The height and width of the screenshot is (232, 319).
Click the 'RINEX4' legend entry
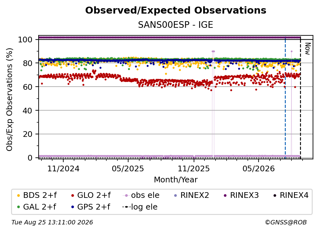point(291,195)
